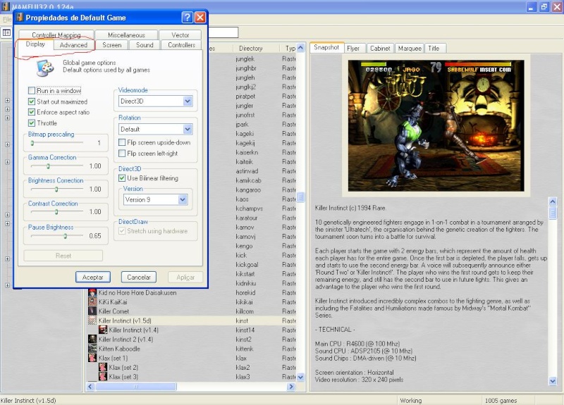
Task: Select the Killer Comet game row
Action: [x=191, y=311]
